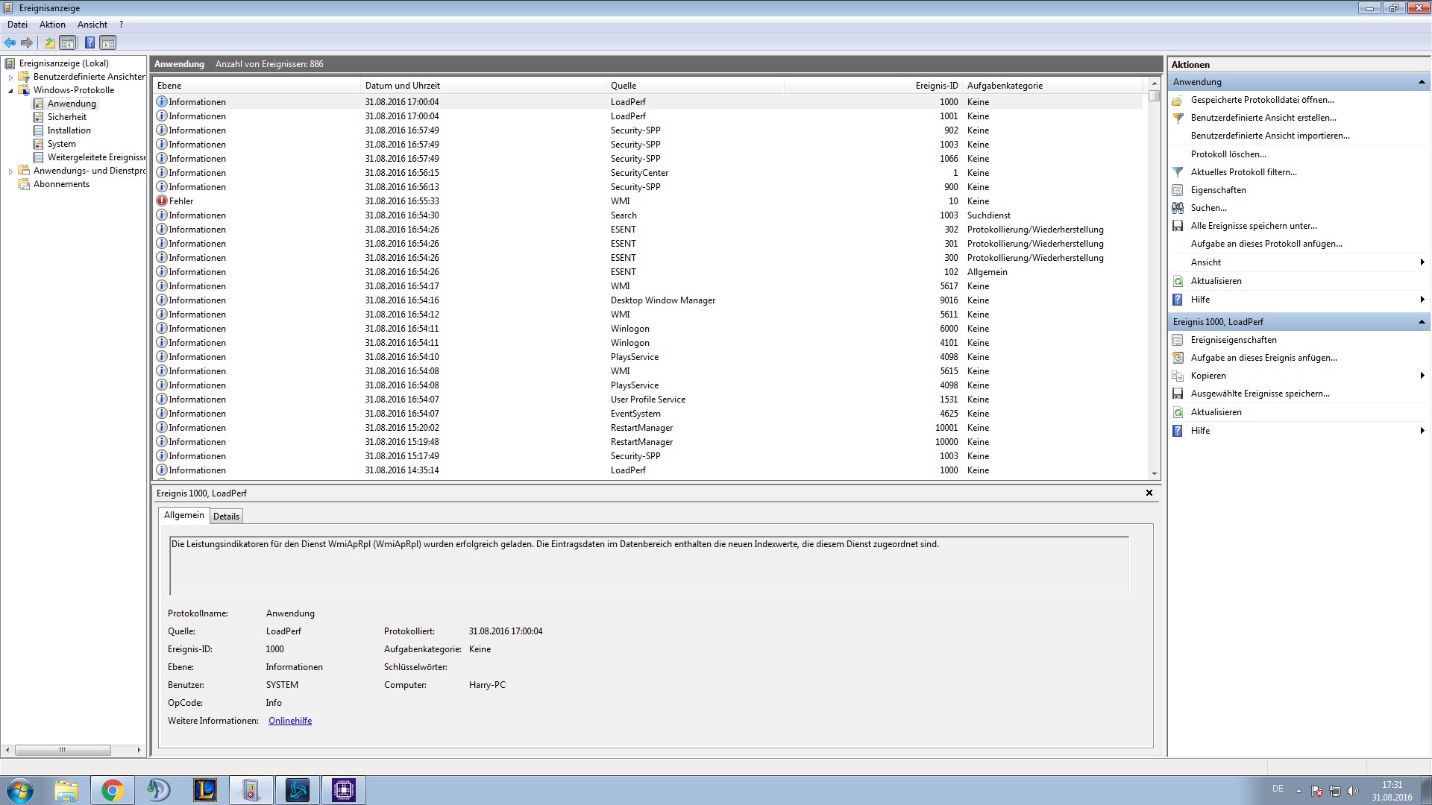The image size is (1432, 805).
Task: Open Google Chrome from the taskbar
Action: point(112,790)
